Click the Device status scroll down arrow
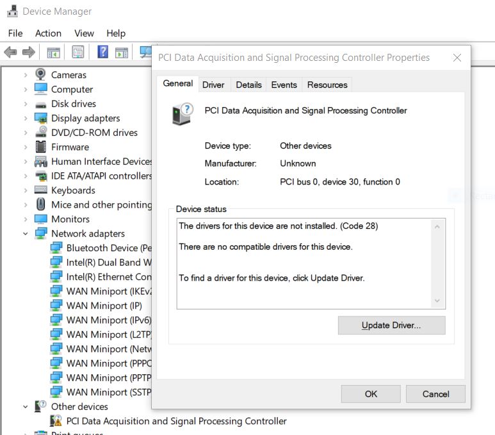This screenshot has width=495, height=435. 437,300
